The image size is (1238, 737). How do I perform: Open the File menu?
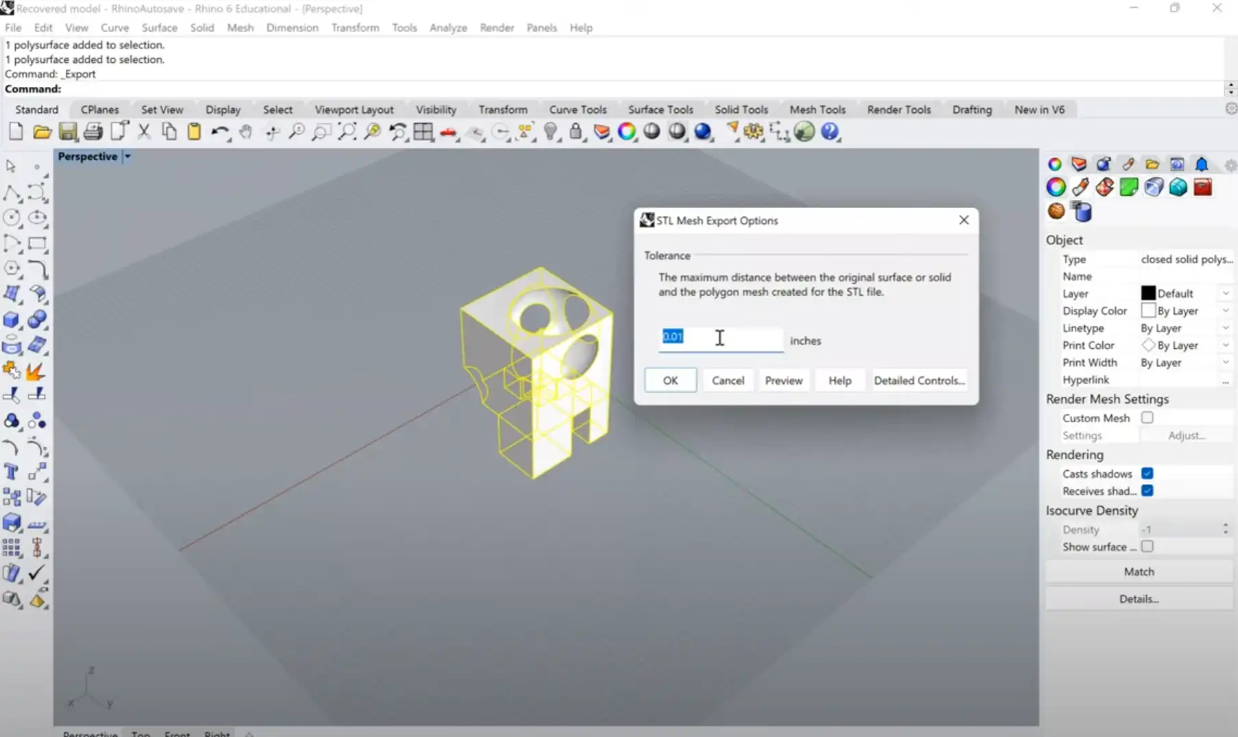[13, 27]
